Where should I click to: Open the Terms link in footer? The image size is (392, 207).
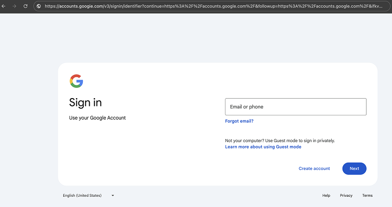pyautogui.click(x=367, y=196)
